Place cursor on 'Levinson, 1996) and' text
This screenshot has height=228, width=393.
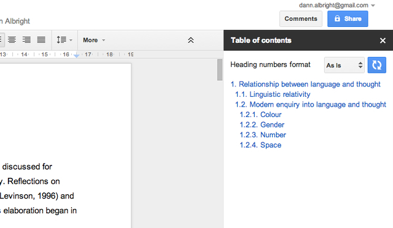[x=37, y=196]
